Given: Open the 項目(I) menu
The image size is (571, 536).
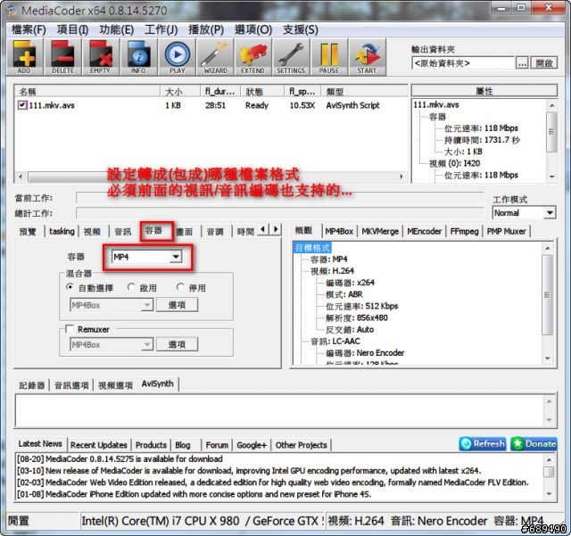Looking at the screenshot, I should pyautogui.click(x=73, y=29).
